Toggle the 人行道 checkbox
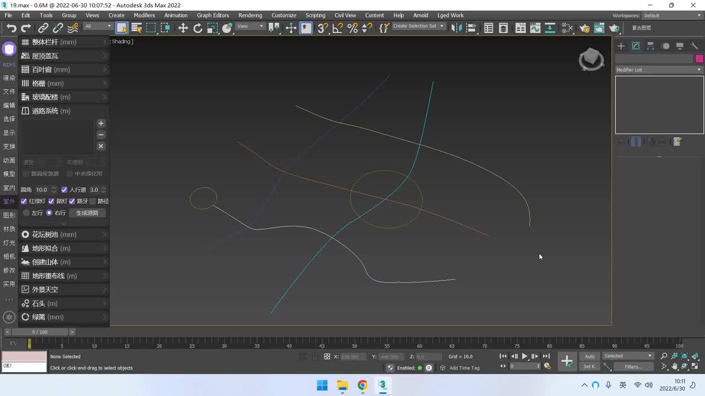 click(x=64, y=190)
